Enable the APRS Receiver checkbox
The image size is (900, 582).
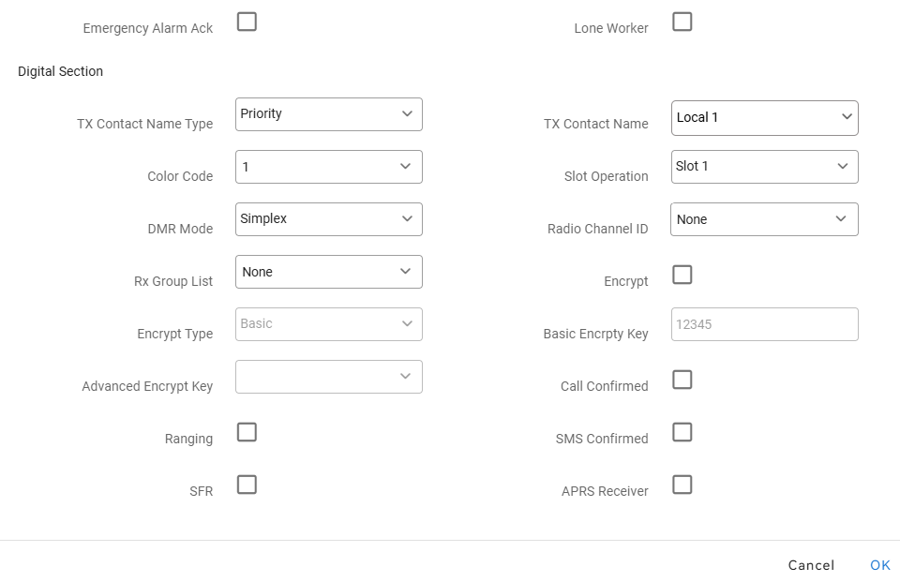pyautogui.click(x=682, y=485)
